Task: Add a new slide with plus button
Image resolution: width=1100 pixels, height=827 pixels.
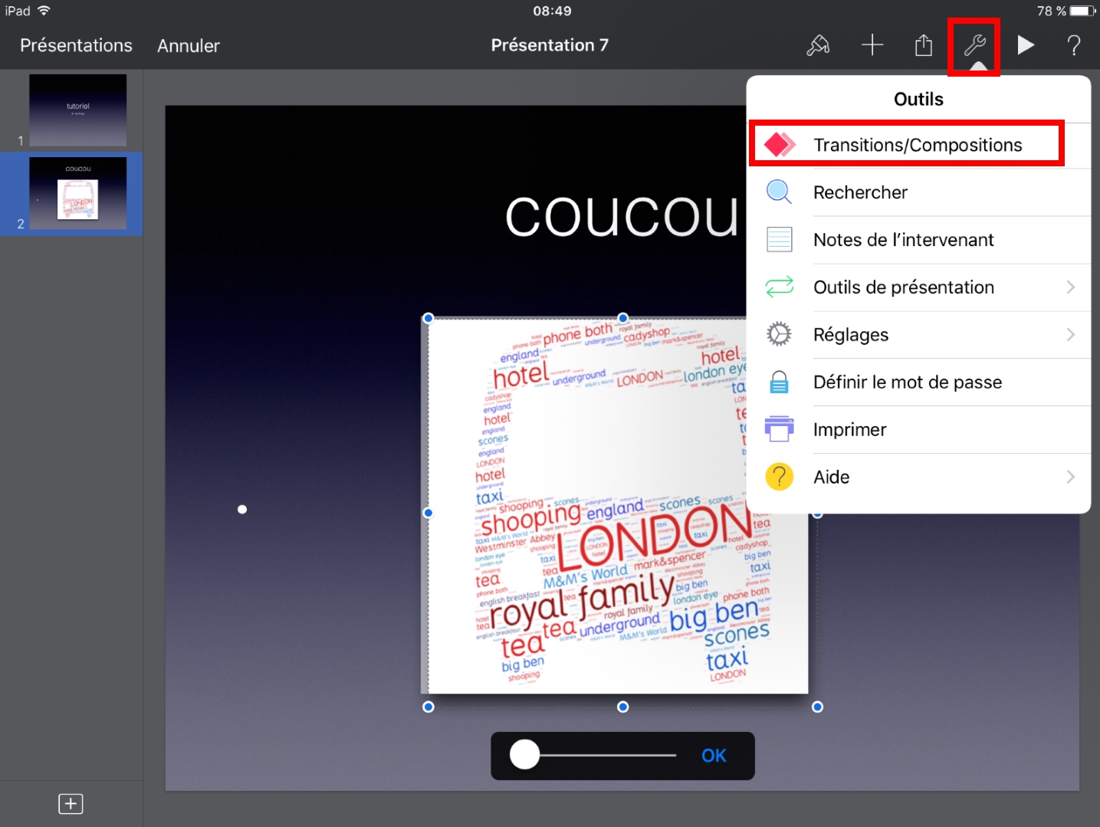Action: (x=71, y=803)
